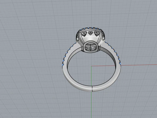Image resolution: width=157 pixels, height=118 pixels.
Task: Select the blue pavé stones on right shoulder
Action: click(114, 52)
